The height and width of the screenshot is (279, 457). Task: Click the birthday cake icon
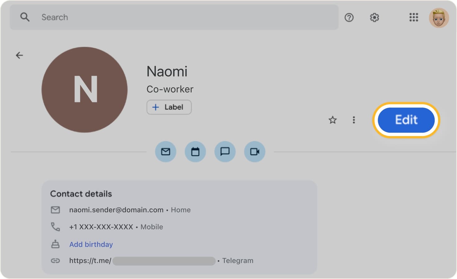click(55, 244)
